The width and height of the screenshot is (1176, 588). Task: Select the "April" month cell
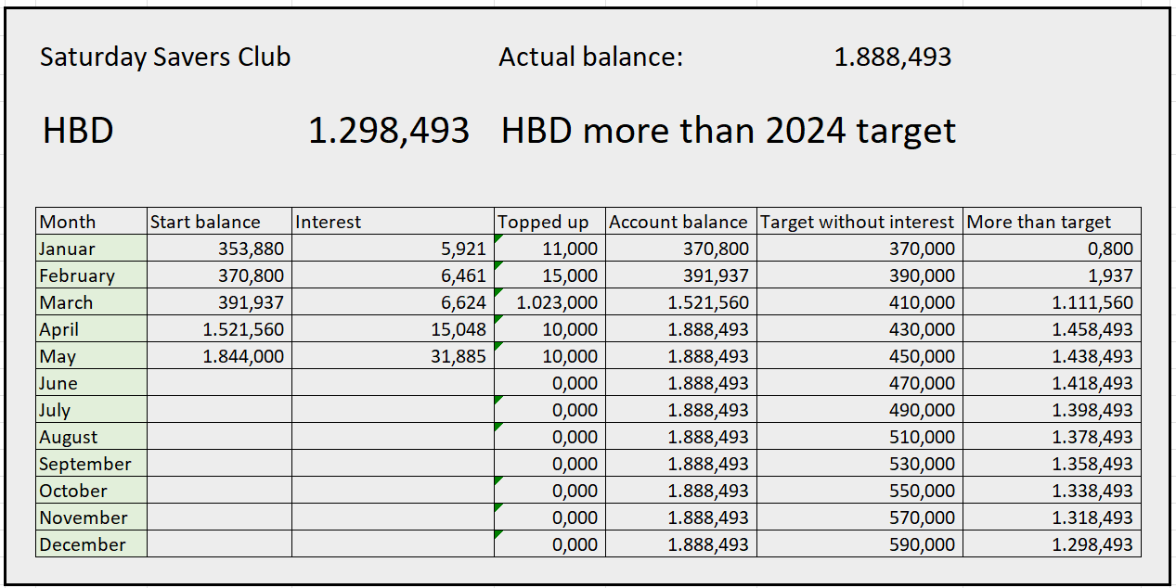(91, 328)
